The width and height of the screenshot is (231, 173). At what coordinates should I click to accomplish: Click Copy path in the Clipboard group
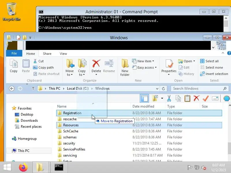[x=43, y=67]
